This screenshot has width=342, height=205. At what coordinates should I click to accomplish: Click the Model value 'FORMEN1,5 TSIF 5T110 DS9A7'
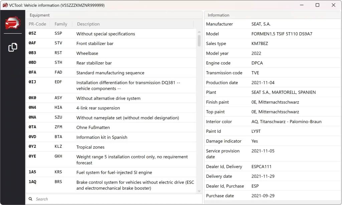tap(282, 34)
